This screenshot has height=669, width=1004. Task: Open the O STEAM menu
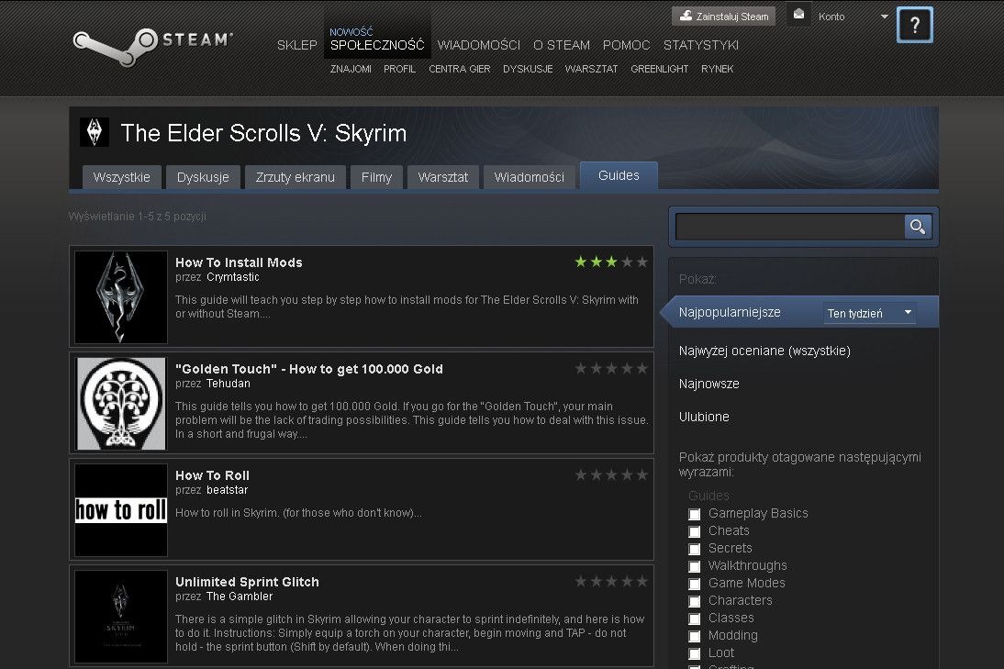[562, 45]
